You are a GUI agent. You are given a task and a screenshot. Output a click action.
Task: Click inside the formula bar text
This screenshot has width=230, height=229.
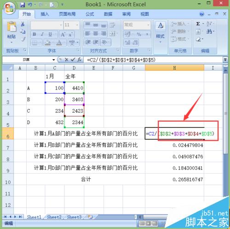pos(121,60)
